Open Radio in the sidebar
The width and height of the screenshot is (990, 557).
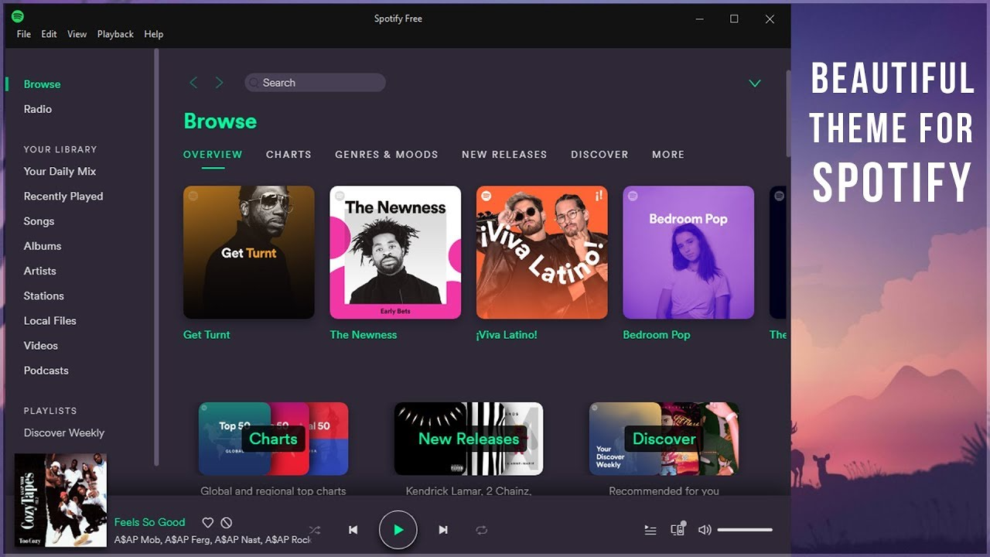pyautogui.click(x=38, y=109)
